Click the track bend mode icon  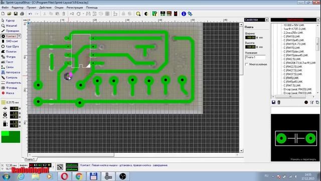click(60, 167)
